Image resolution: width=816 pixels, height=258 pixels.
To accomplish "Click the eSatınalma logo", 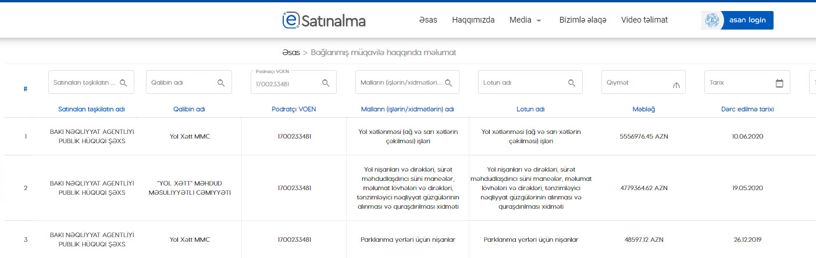I will point(323,20).
